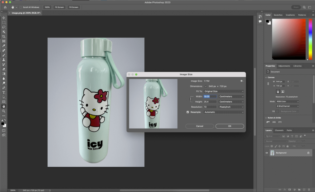This screenshot has height=192, width=315.
Task: Open the Dimensions unit chevron
Action: click(205, 86)
